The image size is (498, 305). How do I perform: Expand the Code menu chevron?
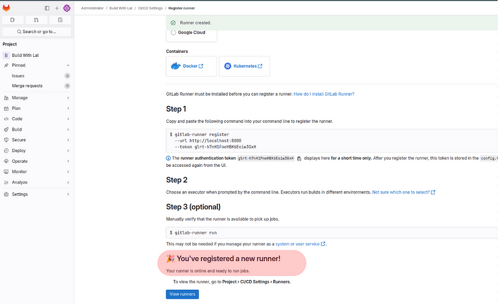pos(68,119)
